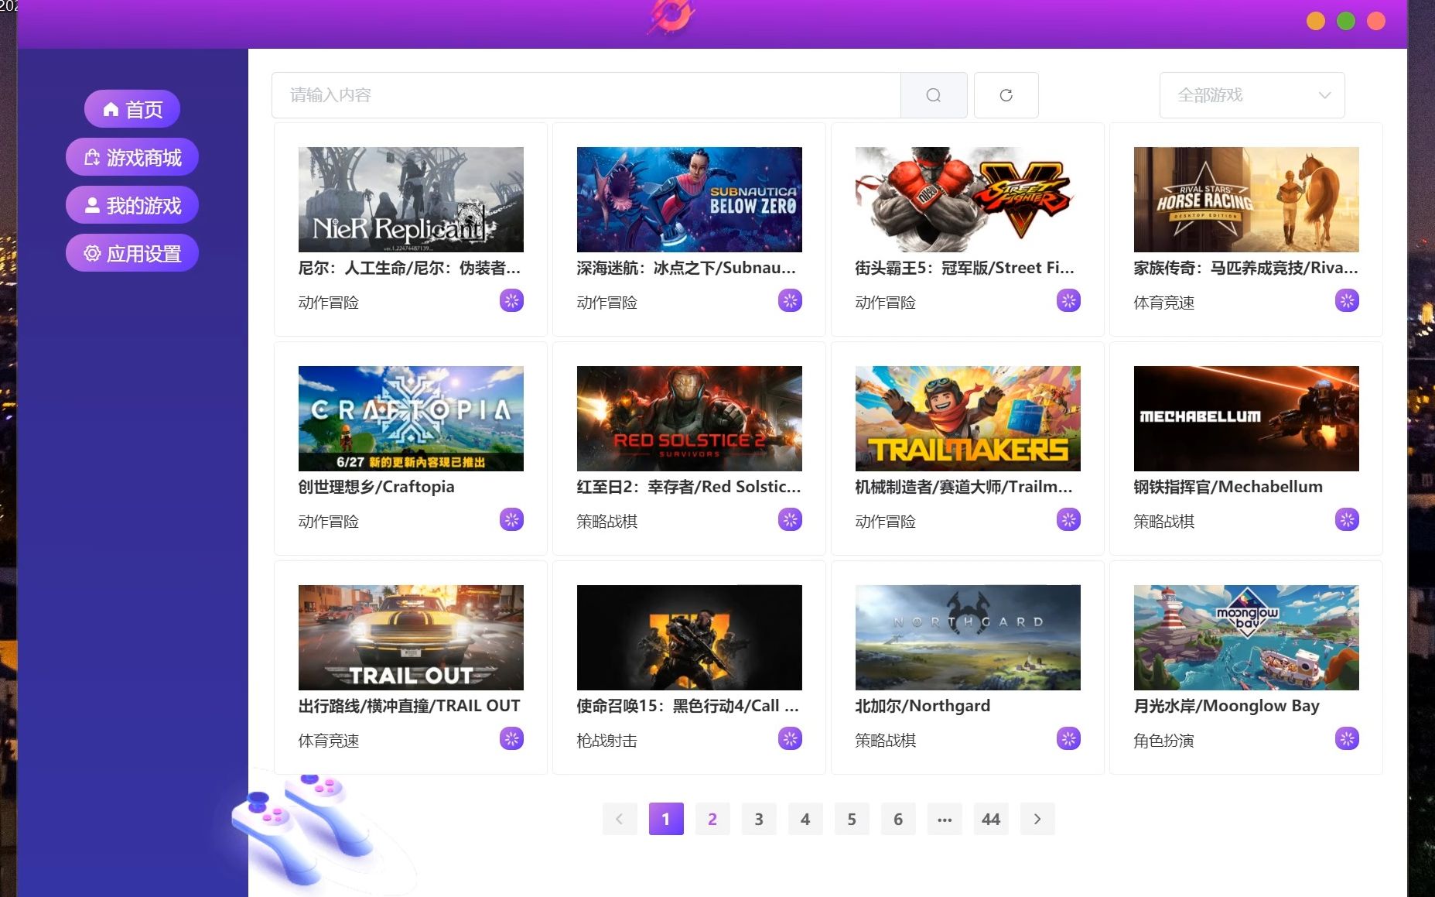Click the purple icon on the NieR Replicant card
The height and width of the screenshot is (897, 1435).
click(x=511, y=300)
